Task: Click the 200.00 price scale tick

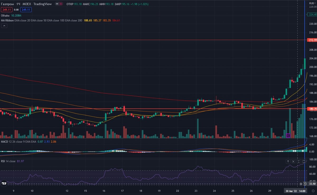Action: pos(313,67)
